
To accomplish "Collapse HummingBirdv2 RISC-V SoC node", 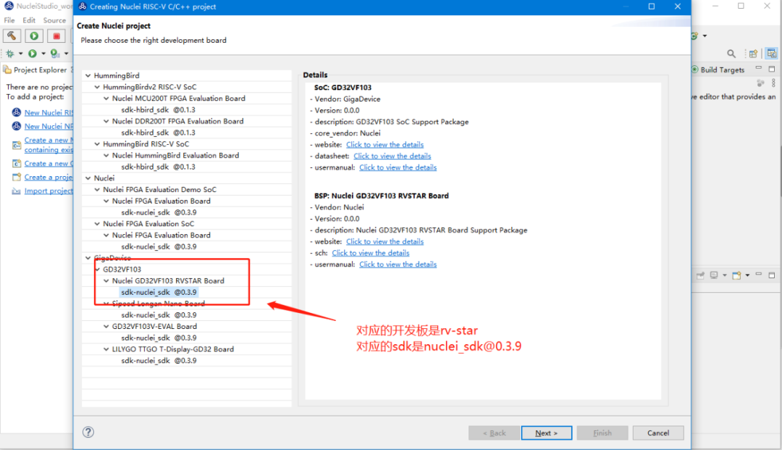I will (97, 87).
